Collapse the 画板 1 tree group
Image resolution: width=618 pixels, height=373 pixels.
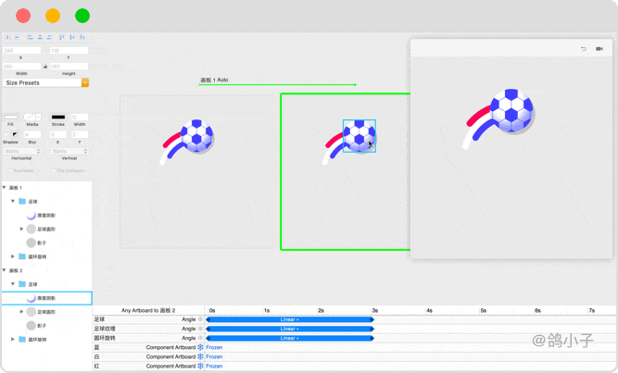[5, 188]
